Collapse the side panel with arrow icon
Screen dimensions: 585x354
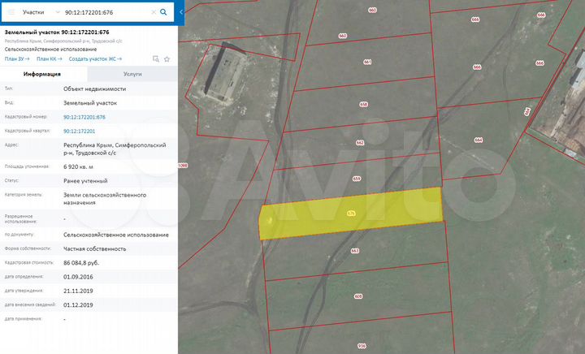(x=180, y=12)
